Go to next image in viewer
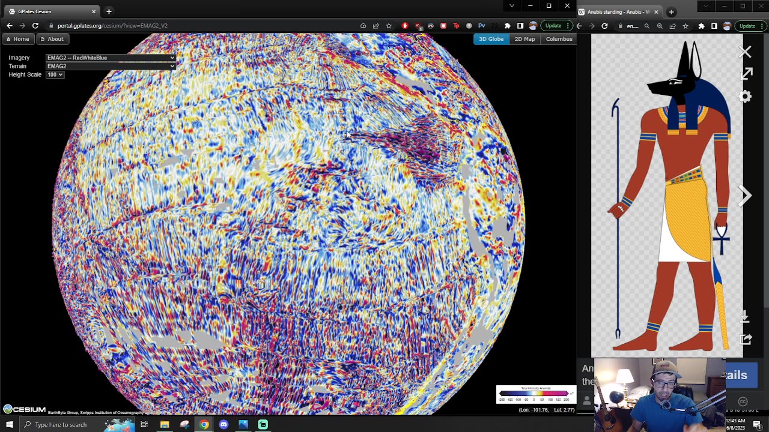769x432 pixels. 745,196
